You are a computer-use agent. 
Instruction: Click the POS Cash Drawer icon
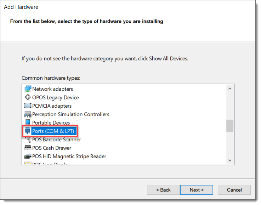click(28, 148)
